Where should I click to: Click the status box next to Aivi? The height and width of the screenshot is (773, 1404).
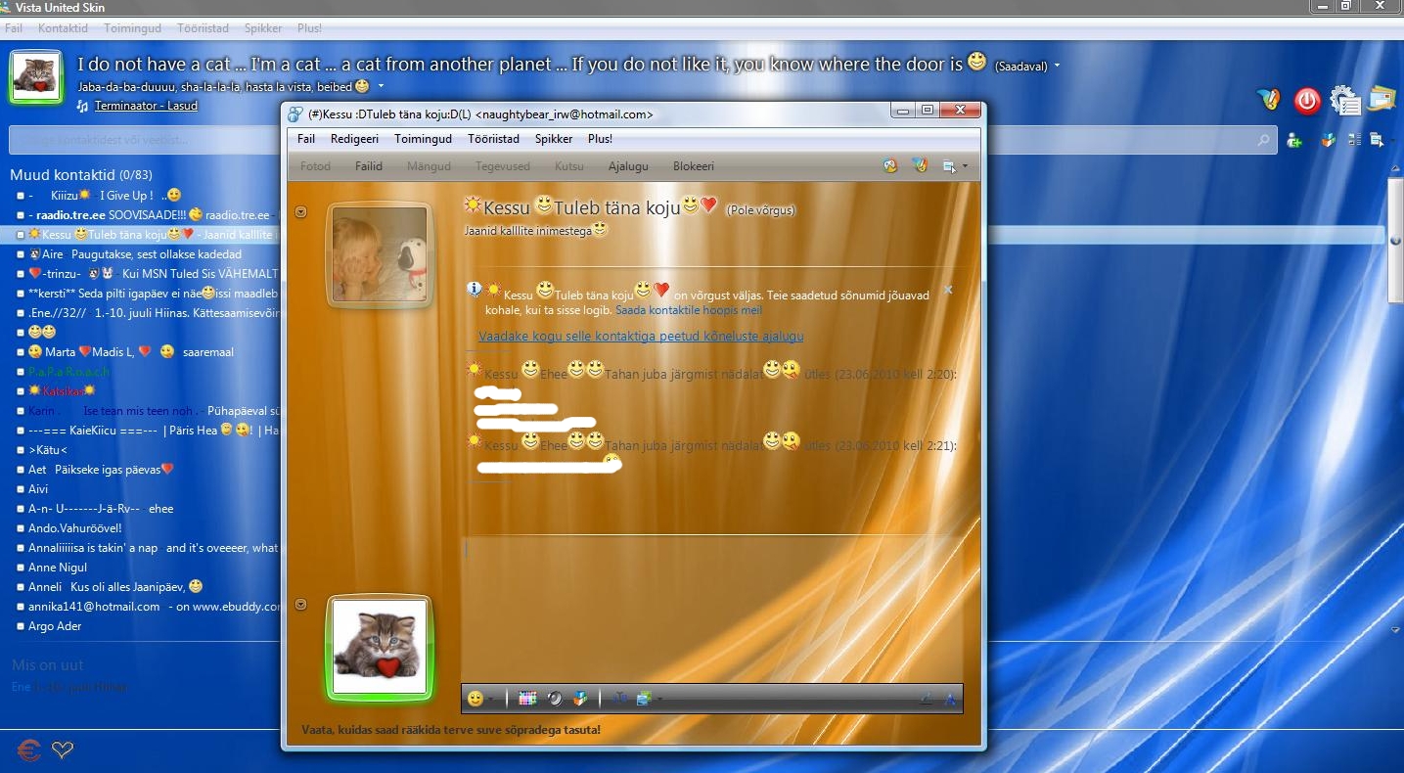click(20, 489)
